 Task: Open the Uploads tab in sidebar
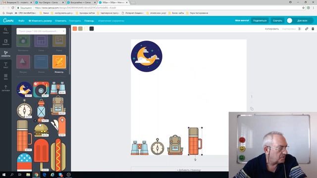tap(5, 88)
